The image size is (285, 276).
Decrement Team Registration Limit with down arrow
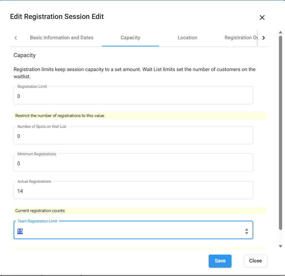tap(246, 233)
